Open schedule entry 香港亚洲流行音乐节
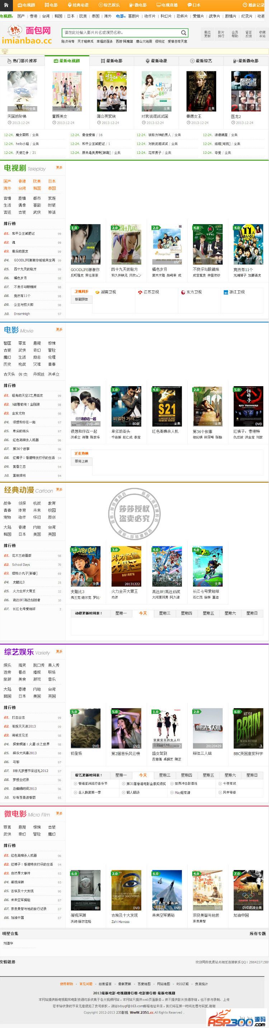Screen dimensions: 269x1028 (x=93, y=783)
